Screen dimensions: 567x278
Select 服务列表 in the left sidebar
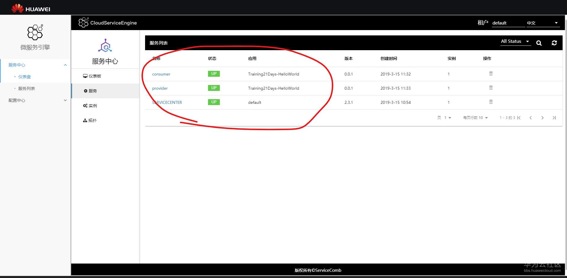pos(27,89)
